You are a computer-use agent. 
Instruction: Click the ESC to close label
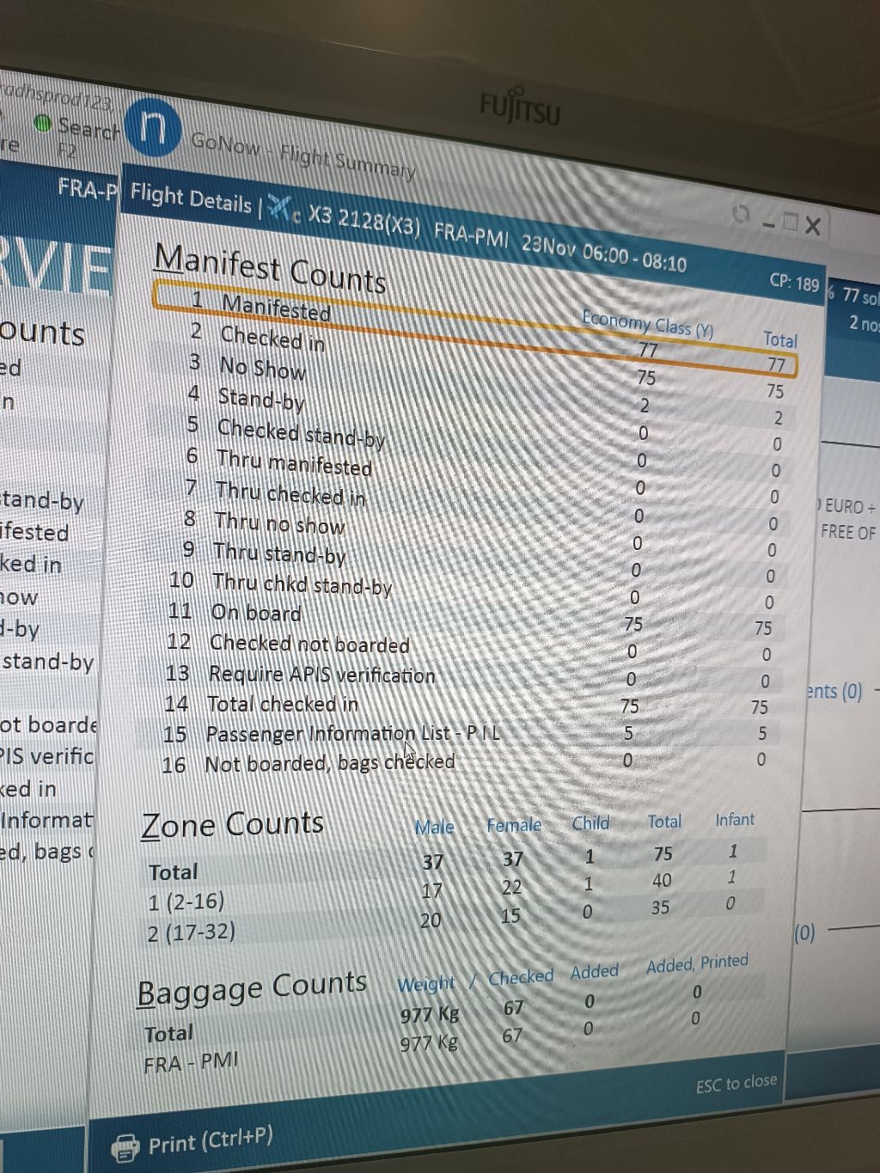(x=736, y=1084)
